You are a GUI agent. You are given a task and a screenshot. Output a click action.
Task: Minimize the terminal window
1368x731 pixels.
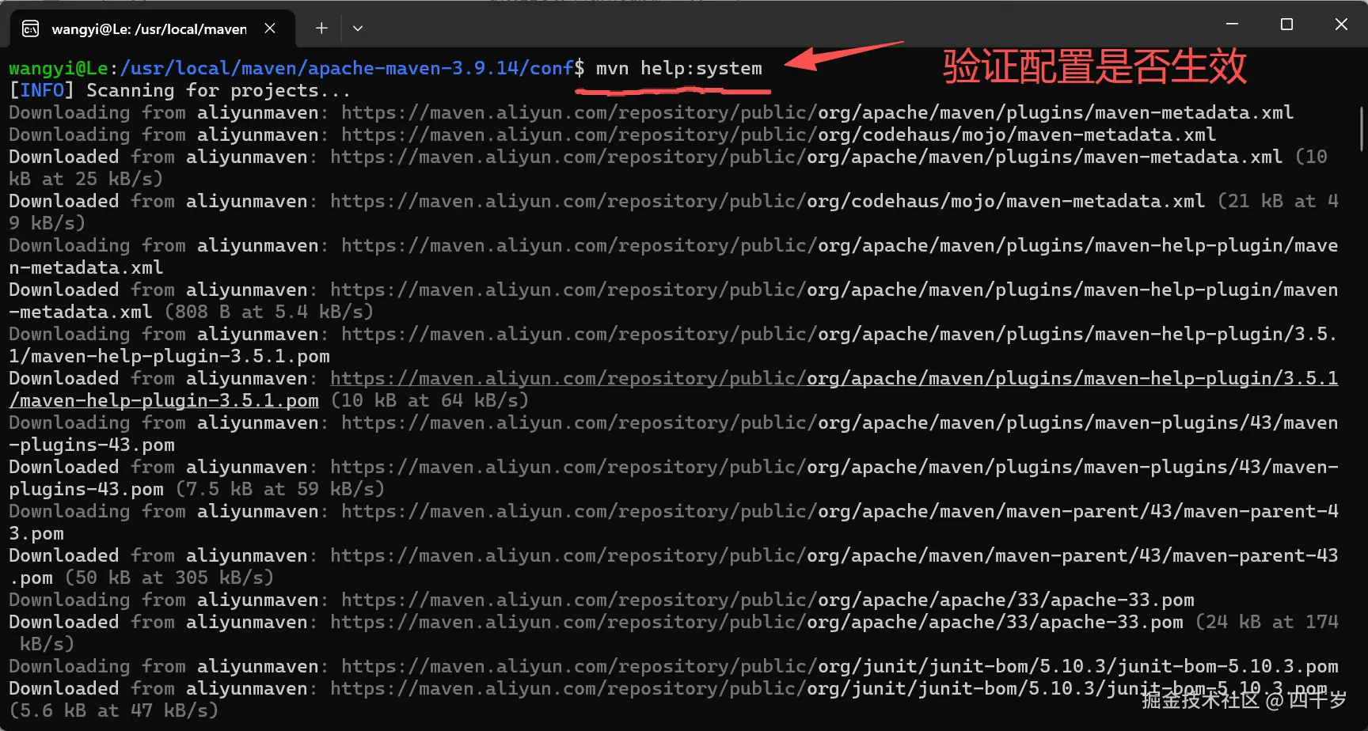point(1232,25)
